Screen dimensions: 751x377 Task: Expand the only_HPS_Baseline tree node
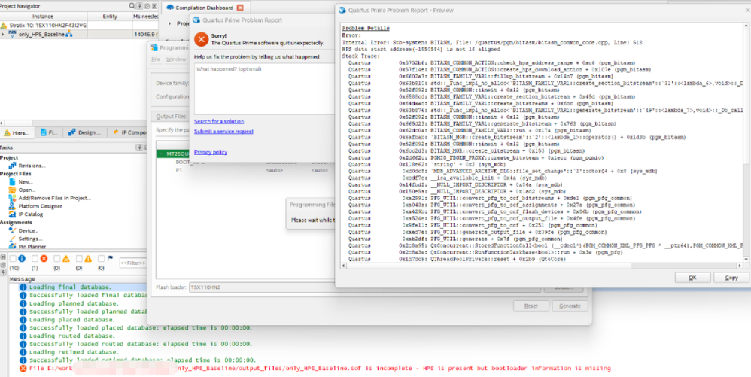tap(3, 34)
